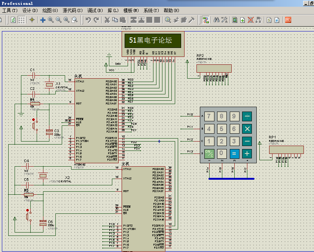314x252 pixels.
Task: Open the 调试(B) menu
Action: pyautogui.click(x=94, y=10)
